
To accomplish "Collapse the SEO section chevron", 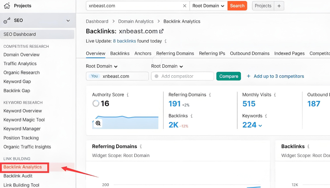I will coord(68,20).
